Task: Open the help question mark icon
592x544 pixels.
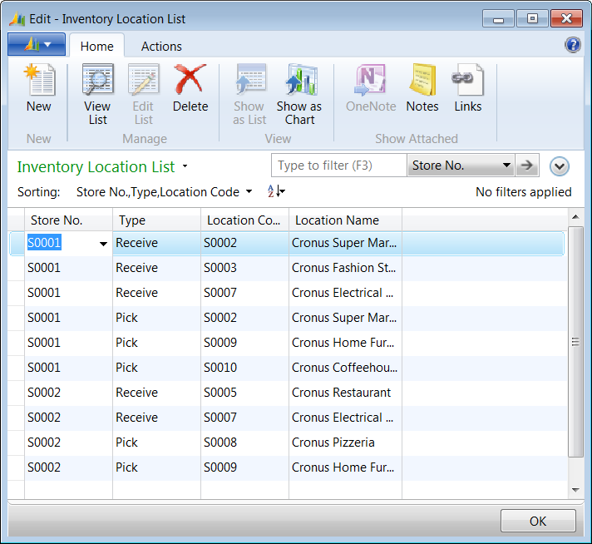Action: 573,45
